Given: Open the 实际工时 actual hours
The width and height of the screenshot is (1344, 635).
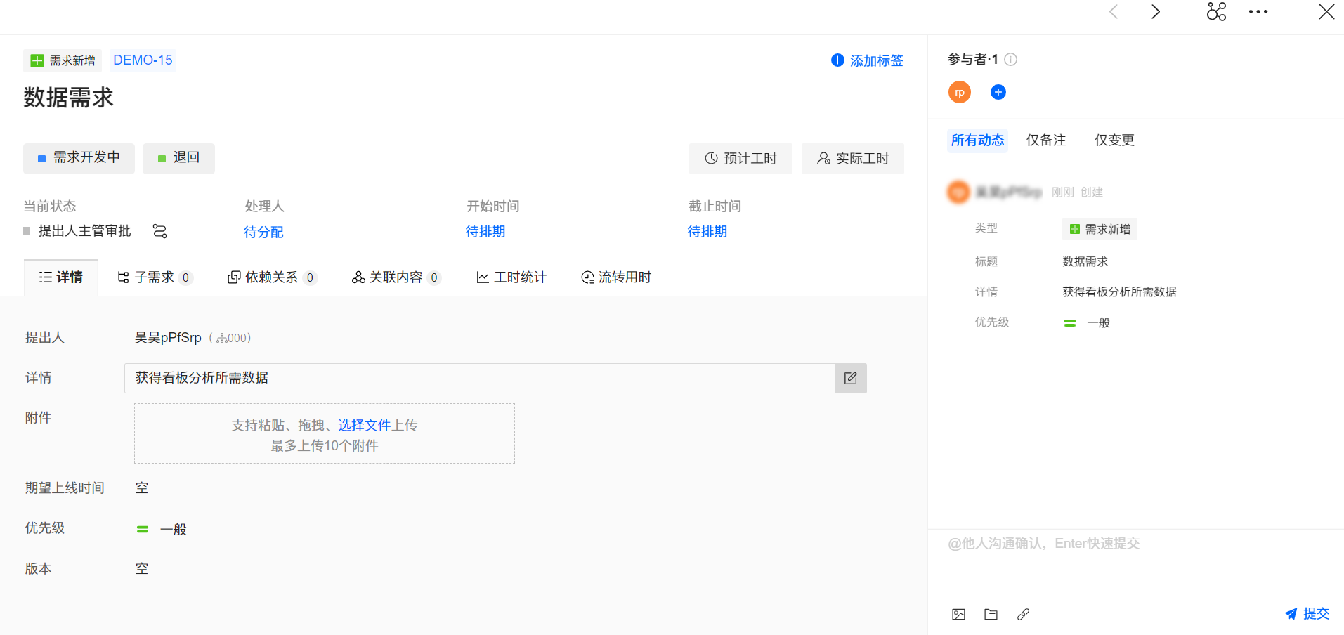Looking at the screenshot, I should (853, 158).
